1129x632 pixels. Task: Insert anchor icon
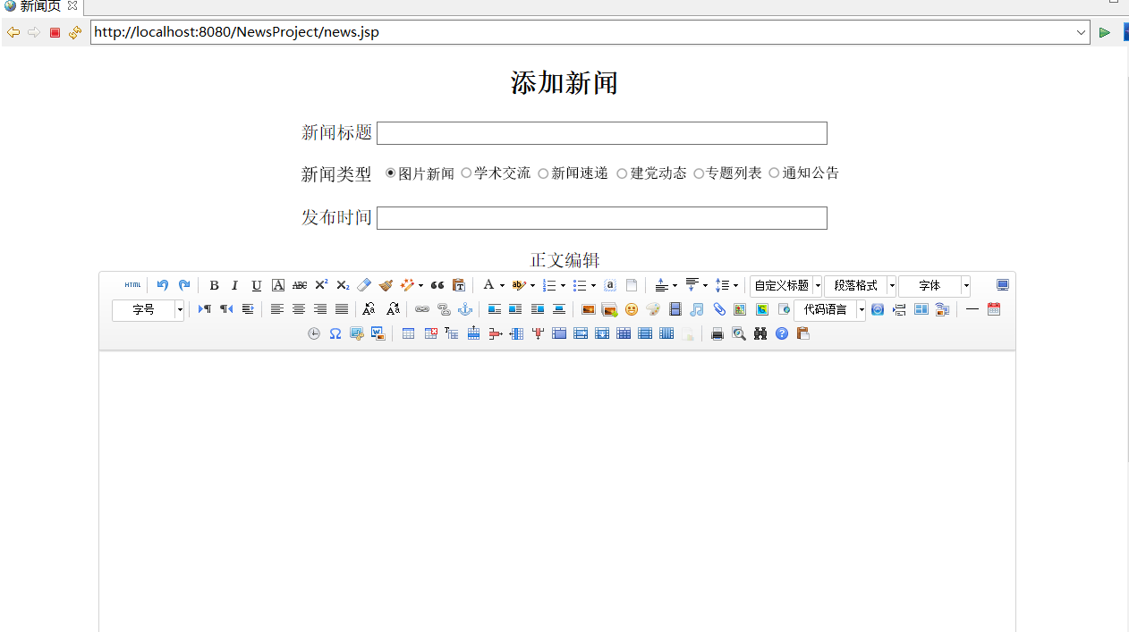[x=465, y=309]
